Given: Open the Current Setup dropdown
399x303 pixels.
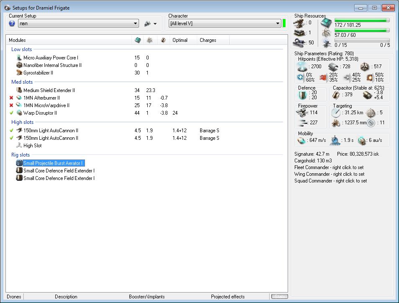Looking at the screenshot, I should pyautogui.click(x=78, y=23).
